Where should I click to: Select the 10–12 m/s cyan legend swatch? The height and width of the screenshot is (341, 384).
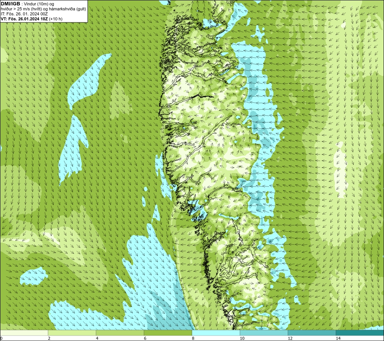pos(264,333)
